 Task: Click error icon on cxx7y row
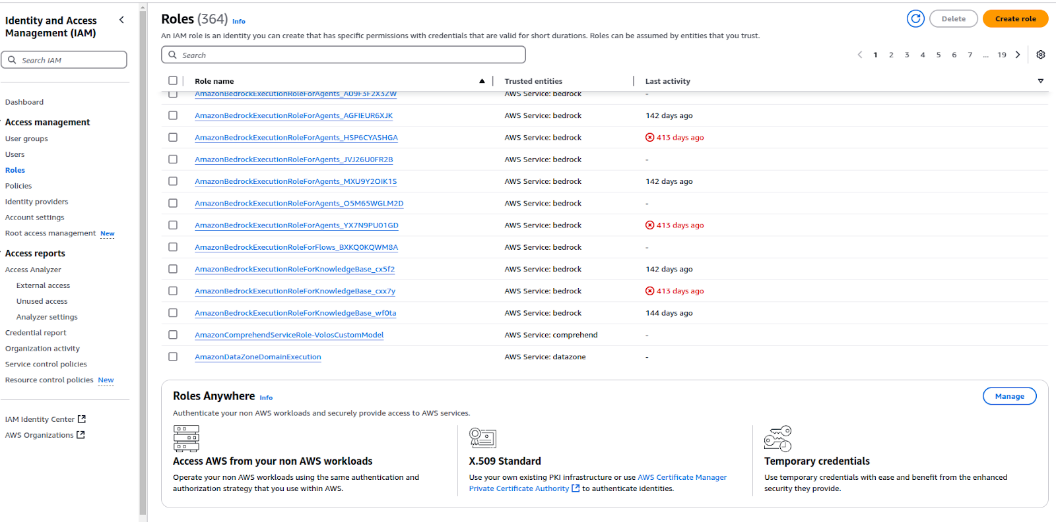650,291
